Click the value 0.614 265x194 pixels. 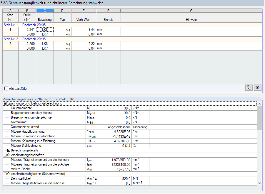pos(126,146)
